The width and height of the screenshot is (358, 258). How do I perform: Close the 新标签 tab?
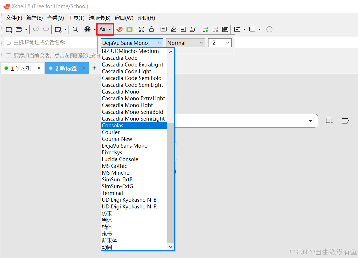84,68
